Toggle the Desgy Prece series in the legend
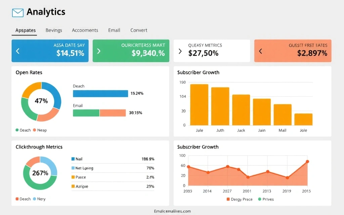 tap(228, 199)
